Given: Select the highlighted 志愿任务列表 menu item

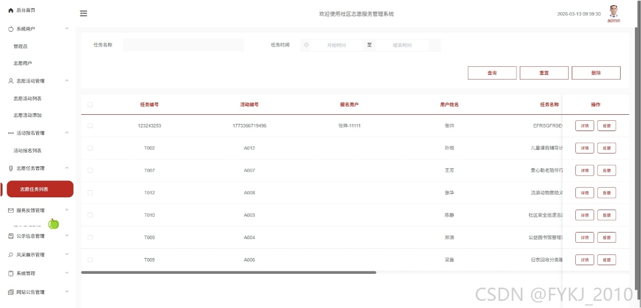Looking at the screenshot, I should 40,189.
